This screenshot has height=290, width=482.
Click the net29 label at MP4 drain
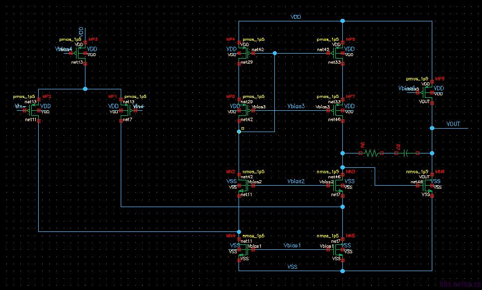(x=246, y=62)
